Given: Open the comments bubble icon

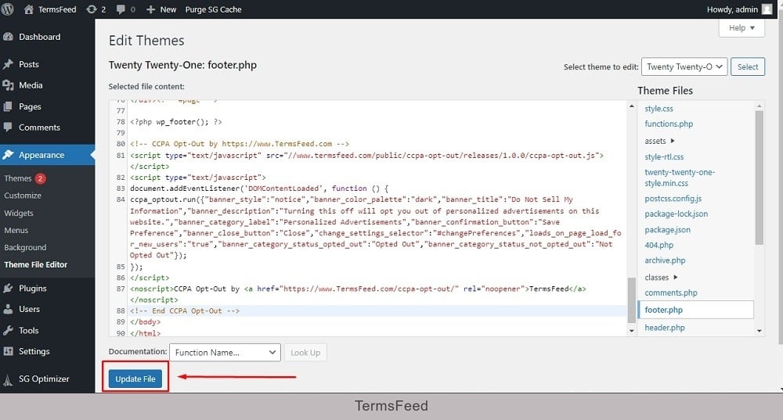Looking at the screenshot, I should pos(121,9).
